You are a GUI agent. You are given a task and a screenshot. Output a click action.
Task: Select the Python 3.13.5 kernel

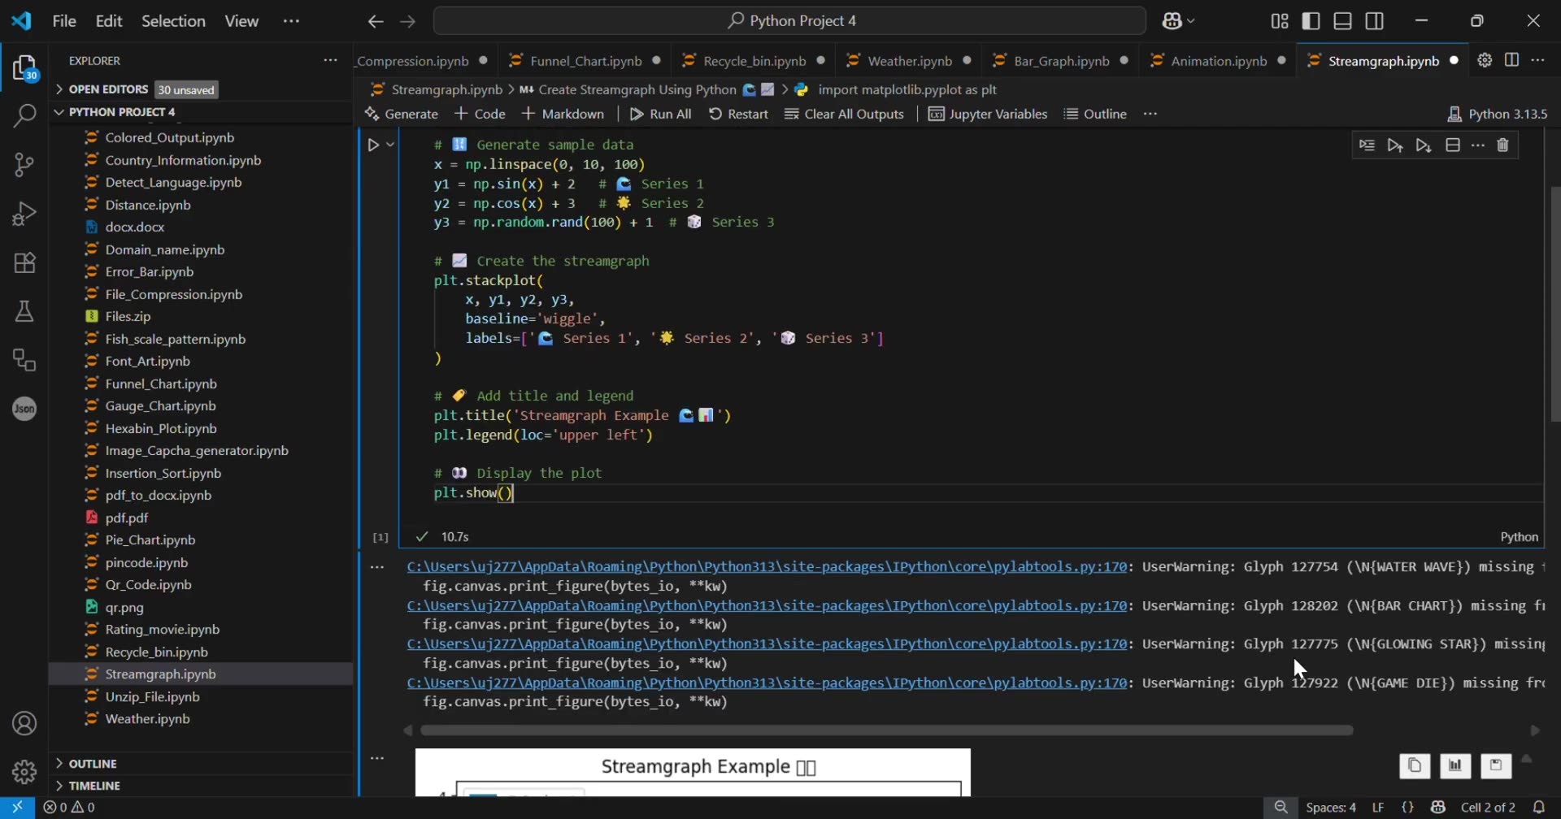[1498, 115]
